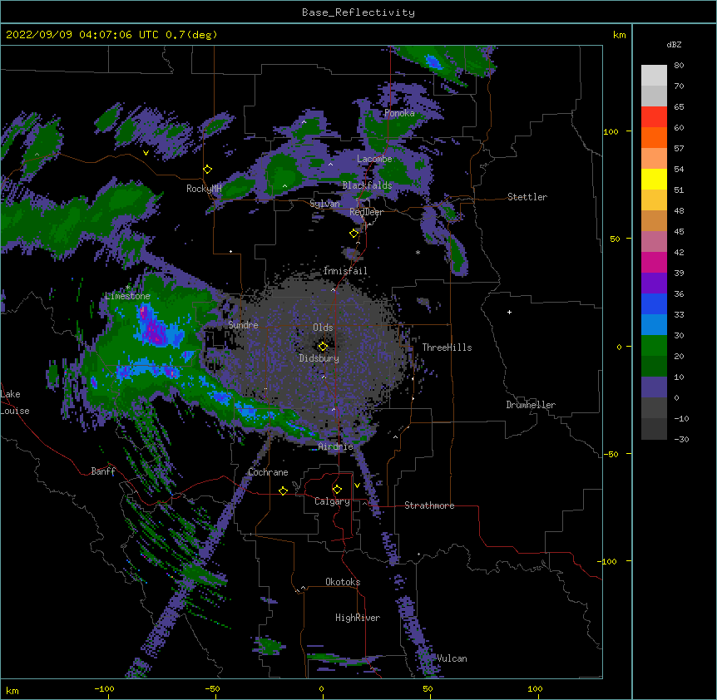Click the Airdrie city label

click(335, 446)
